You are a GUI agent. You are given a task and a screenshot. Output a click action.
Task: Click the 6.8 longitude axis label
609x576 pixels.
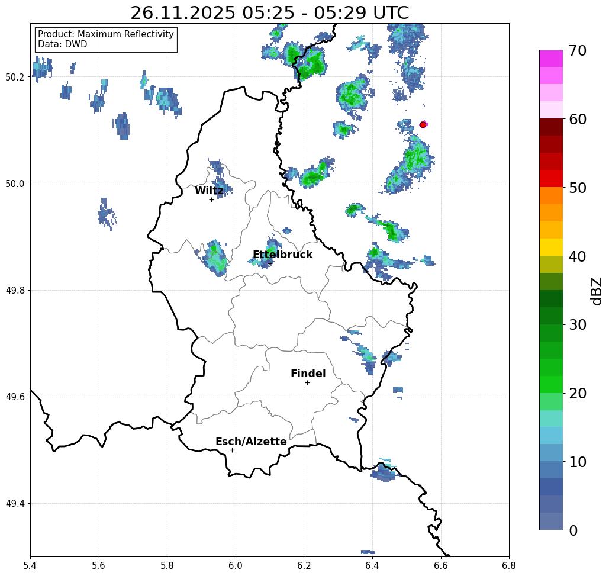tap(509, 565)
